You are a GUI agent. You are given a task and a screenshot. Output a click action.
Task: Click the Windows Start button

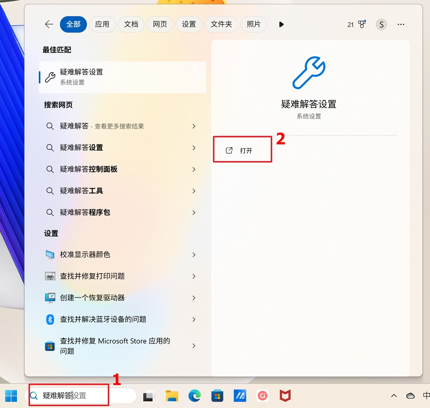(11, 396)
